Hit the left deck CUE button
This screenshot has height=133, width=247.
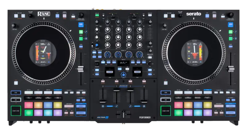pos(16,100)
